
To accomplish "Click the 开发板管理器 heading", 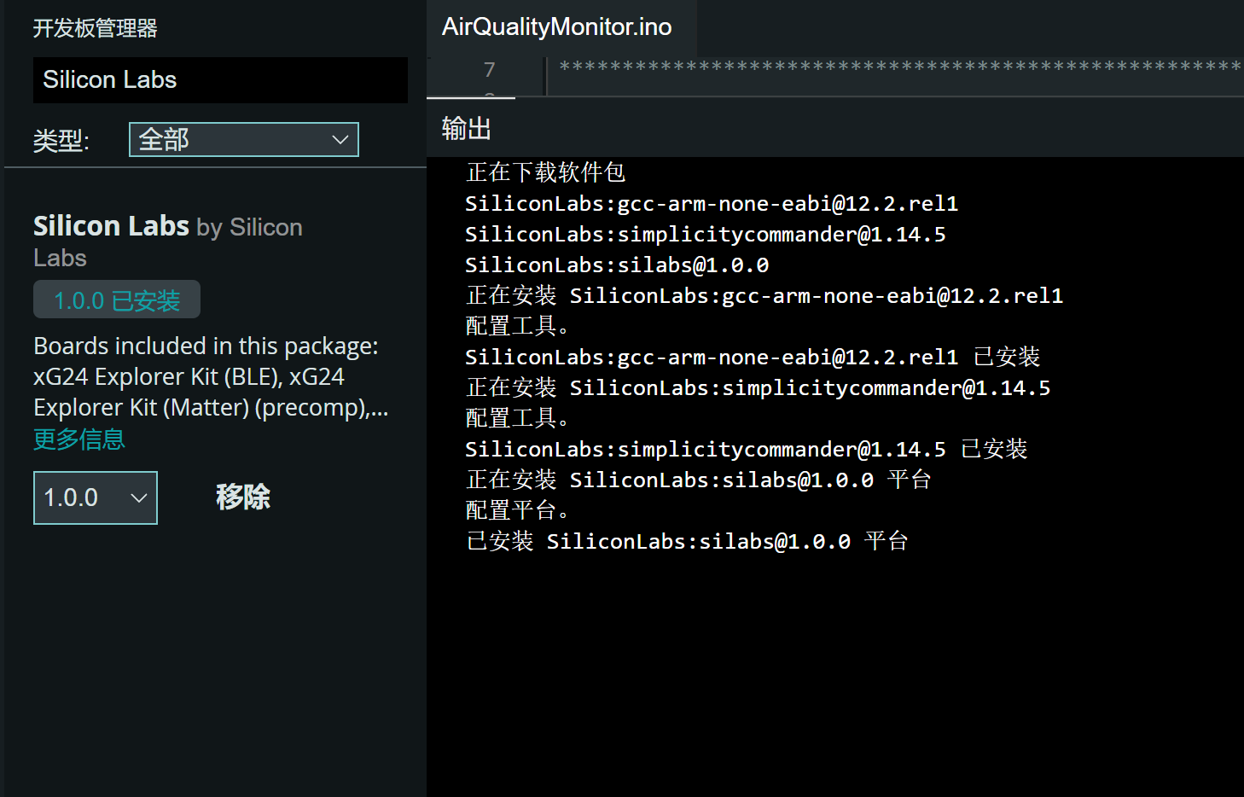I will click(96, 28).
